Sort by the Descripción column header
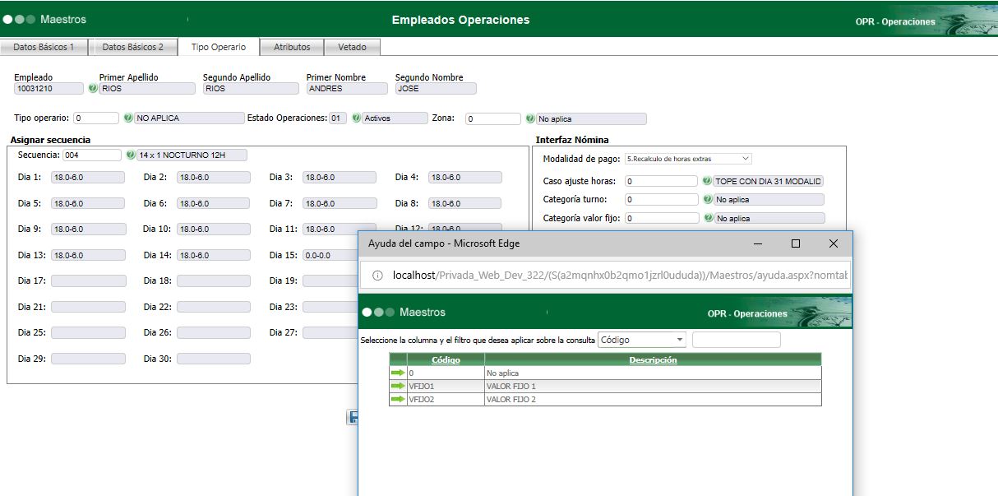The height and width of the screenshot is (496, 998). click(653, 359)
